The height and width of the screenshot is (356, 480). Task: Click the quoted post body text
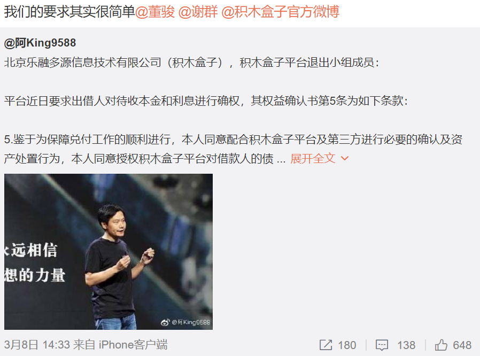[233, 111]
